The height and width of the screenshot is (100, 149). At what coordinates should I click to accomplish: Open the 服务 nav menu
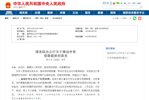click(88, 13)
